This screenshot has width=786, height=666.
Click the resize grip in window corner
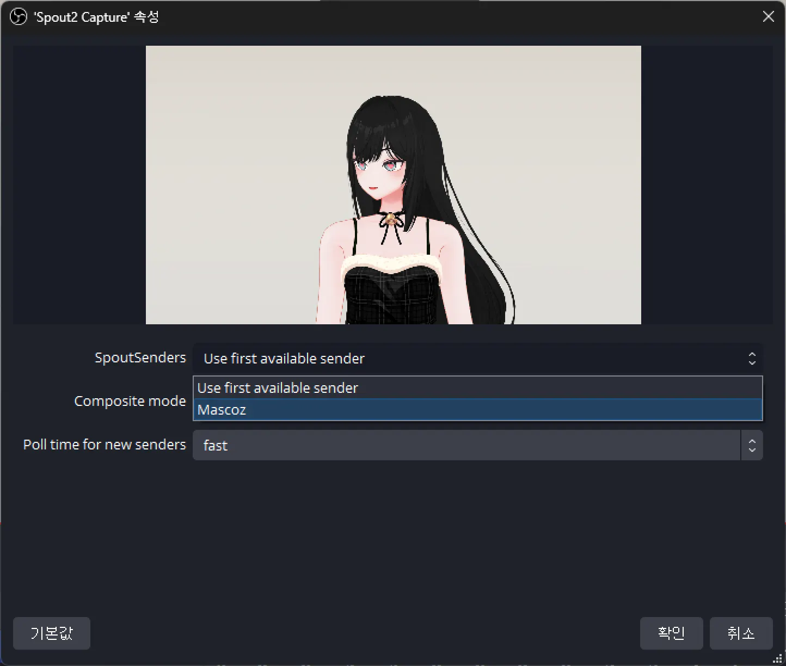click(x=778, y=659)
